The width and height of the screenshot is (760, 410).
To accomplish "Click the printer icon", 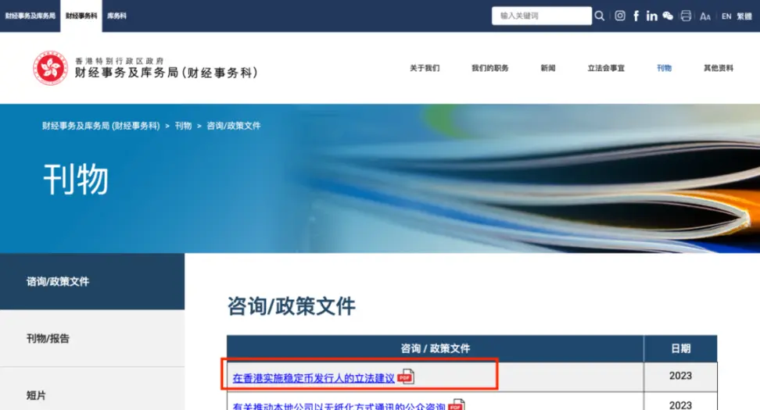I will pos(686,16).
